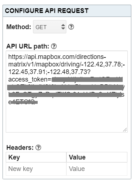This screenshot has height=185, width=136.
Task: Open the help icon beside the Method dropdown
Action: (x=71, y=27)
